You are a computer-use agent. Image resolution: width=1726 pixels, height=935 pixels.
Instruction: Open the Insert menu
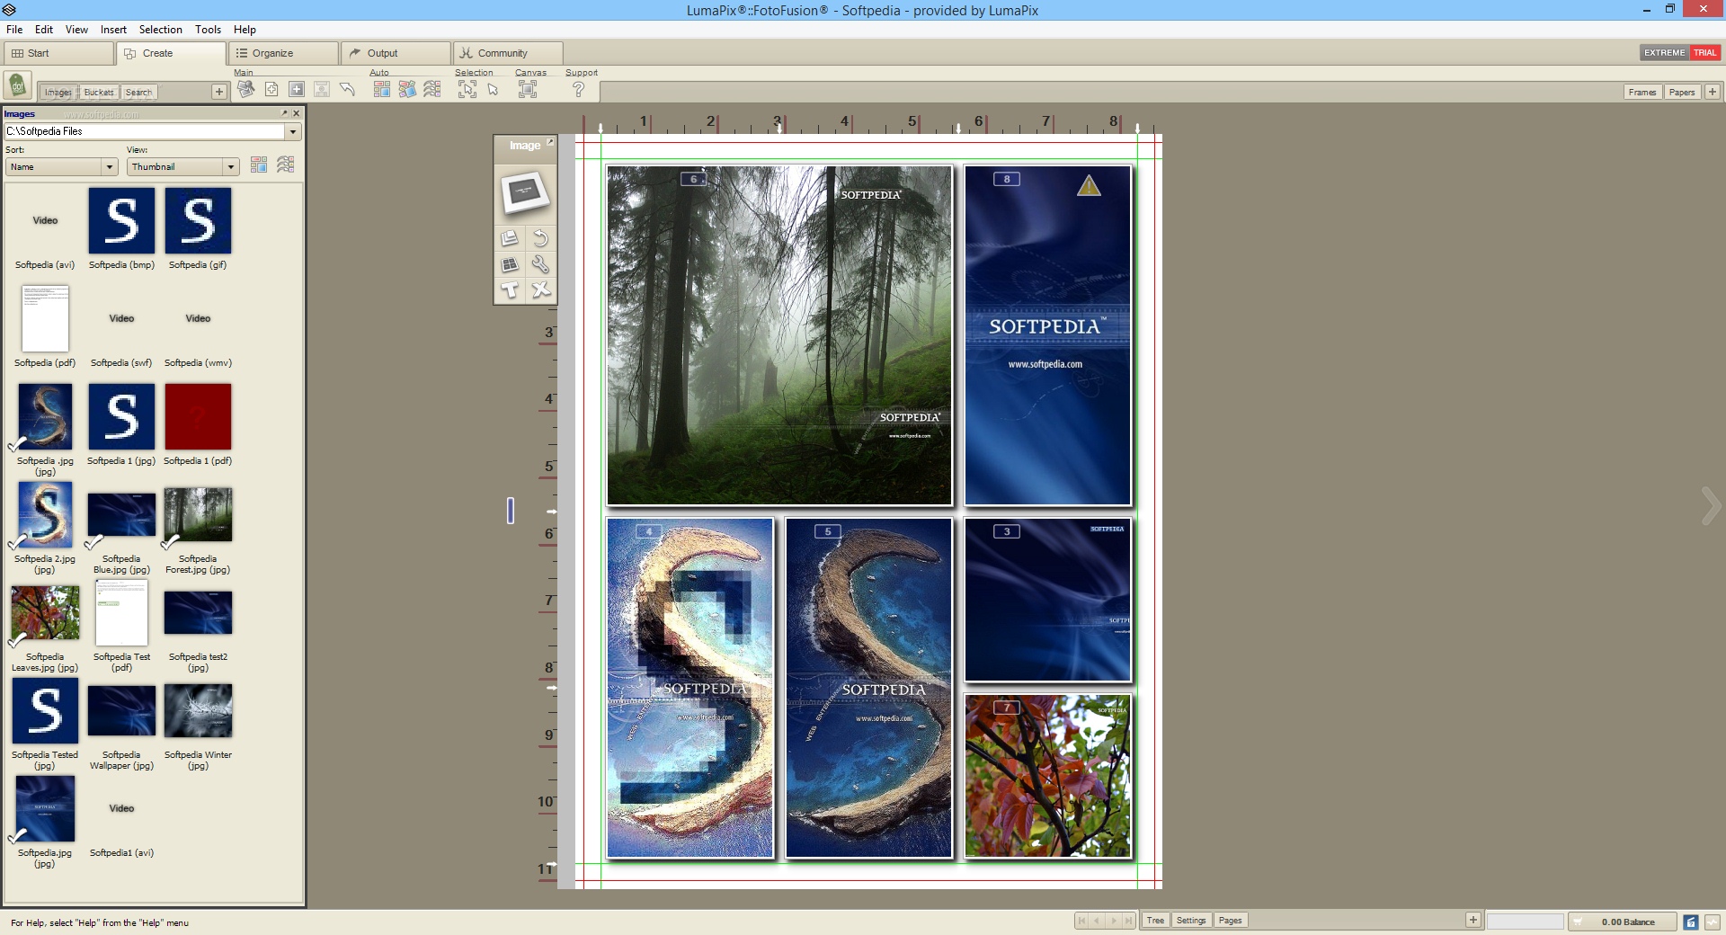(x=113, y=30)
